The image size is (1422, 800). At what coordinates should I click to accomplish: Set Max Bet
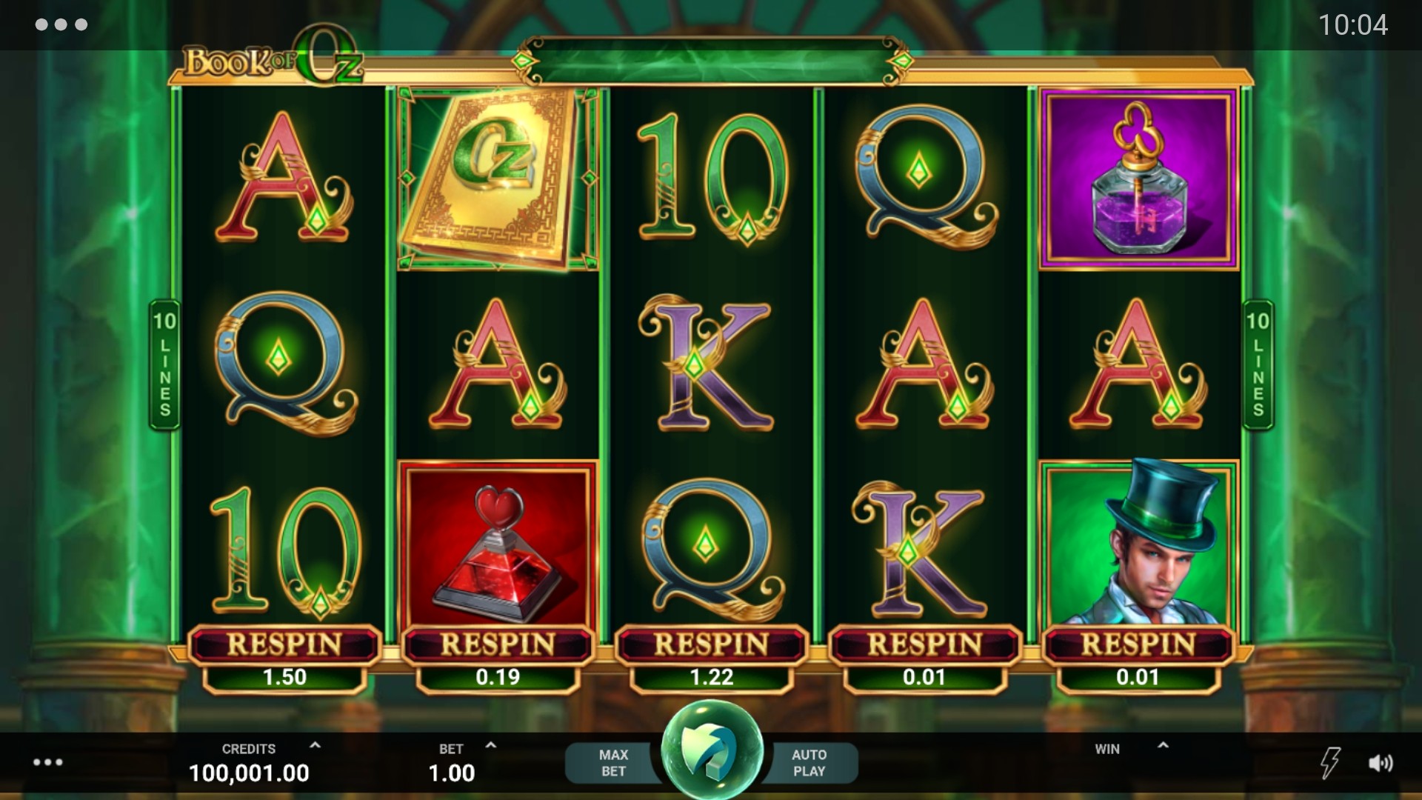[x=613, y=763]
